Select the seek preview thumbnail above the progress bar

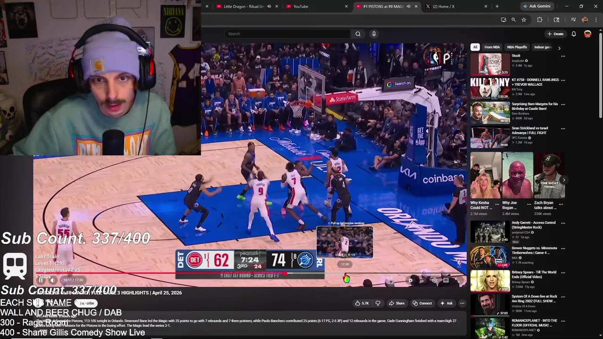344,242
